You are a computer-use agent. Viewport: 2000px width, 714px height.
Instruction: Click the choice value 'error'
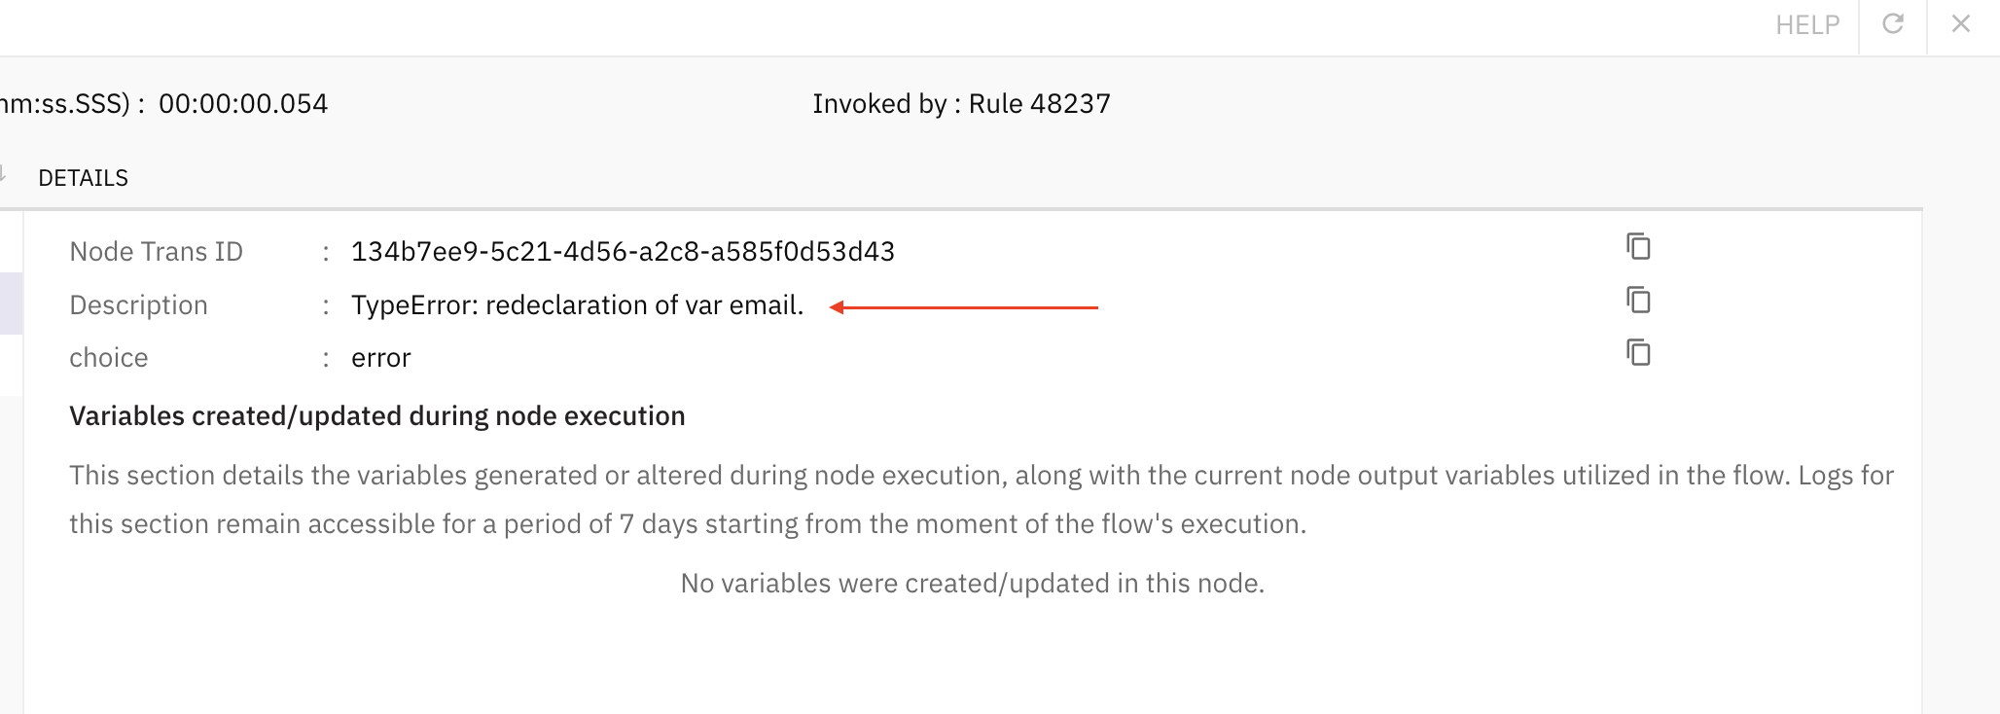[380, 358]
